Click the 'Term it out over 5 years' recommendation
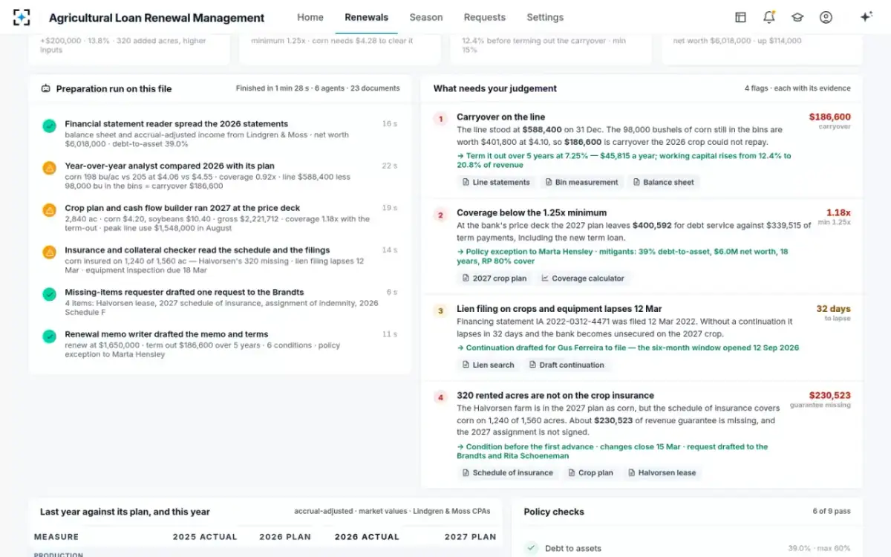The image size is (891, 557). coord(624,160)
